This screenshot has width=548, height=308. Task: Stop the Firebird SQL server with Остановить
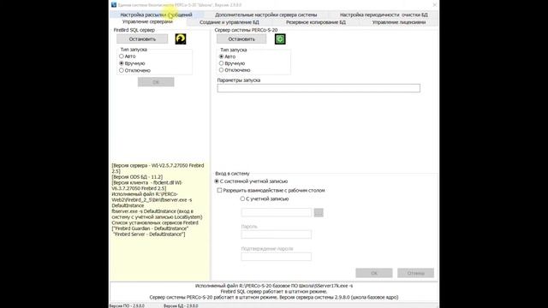(142, 38)
